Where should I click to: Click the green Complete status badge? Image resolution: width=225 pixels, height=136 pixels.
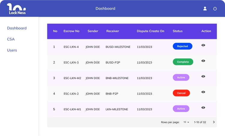pyautogui.click(x=183, y=62)
